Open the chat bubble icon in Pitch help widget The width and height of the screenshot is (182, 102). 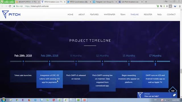(x=174, y=95)
